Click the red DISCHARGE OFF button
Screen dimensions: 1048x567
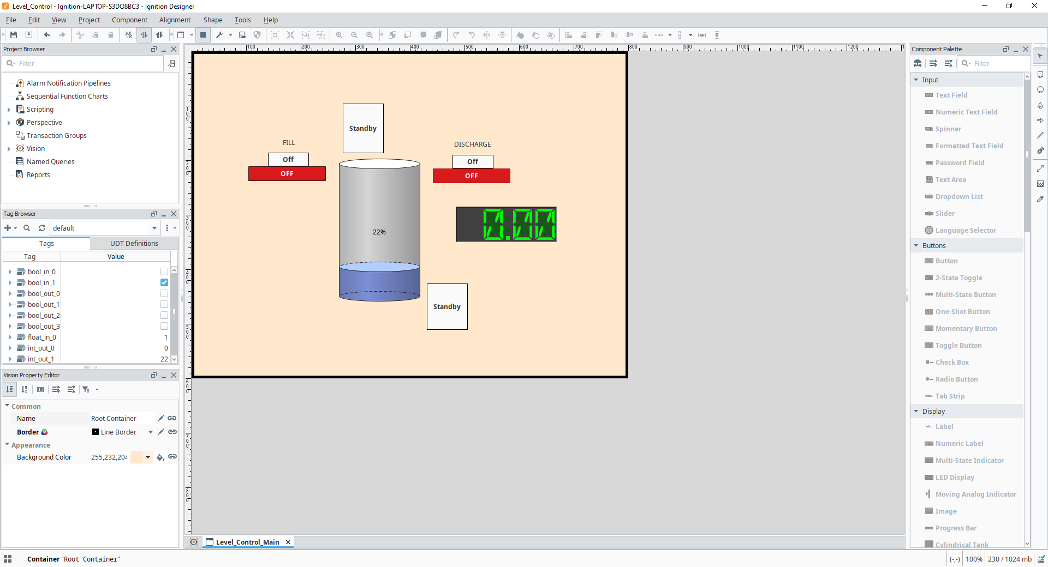pyautogui.click(x=471, y=176)
